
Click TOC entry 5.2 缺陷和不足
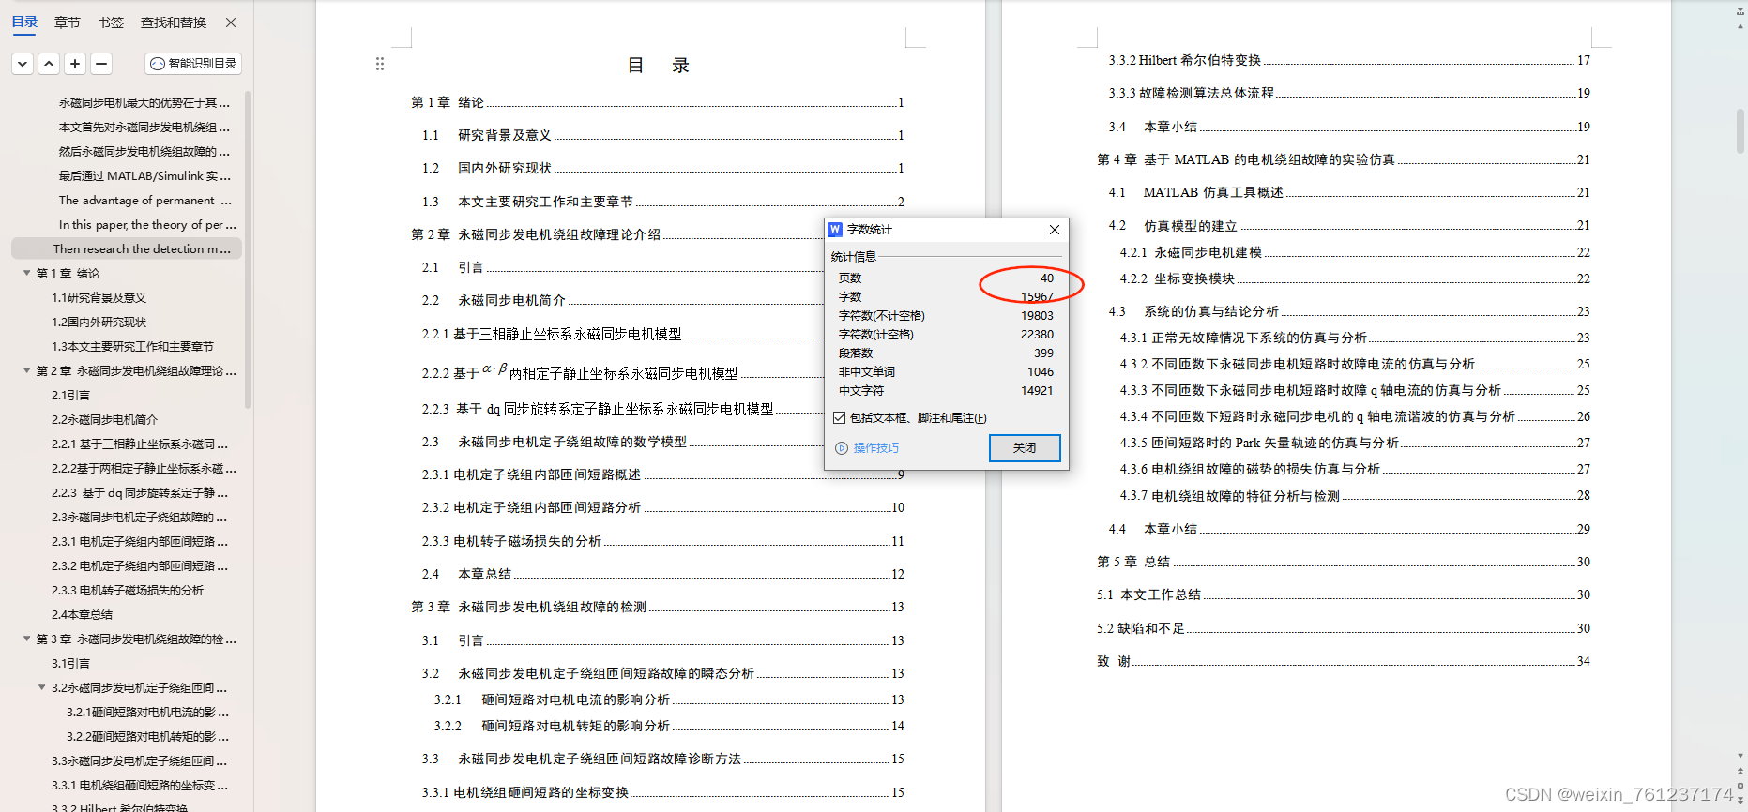pyautogui.click(x=1344, y=628)
